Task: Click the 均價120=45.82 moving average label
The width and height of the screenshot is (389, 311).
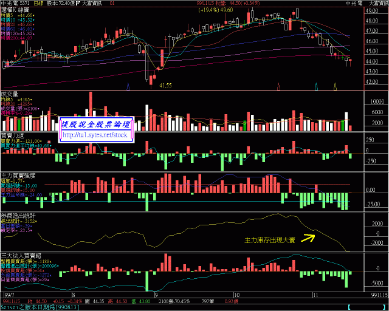Action: 18,33
